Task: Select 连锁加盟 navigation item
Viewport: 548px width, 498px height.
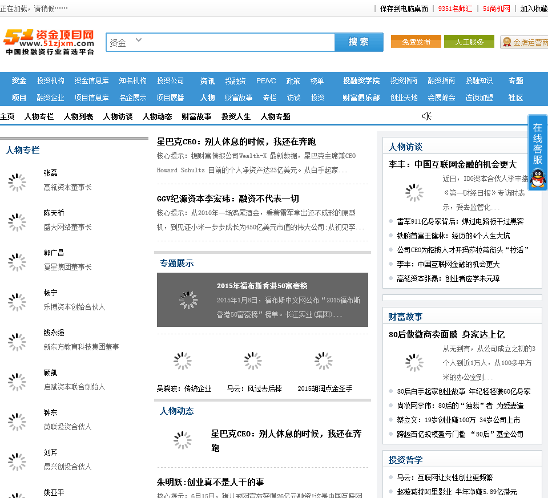Action: [479, 98]
